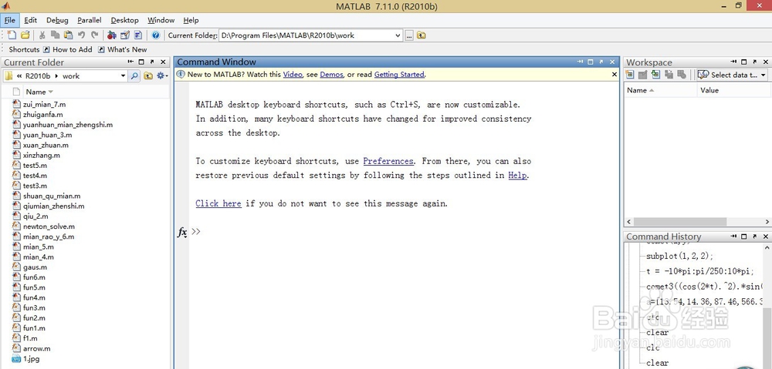Open the How to Add shortcut

tap(67, 49)
